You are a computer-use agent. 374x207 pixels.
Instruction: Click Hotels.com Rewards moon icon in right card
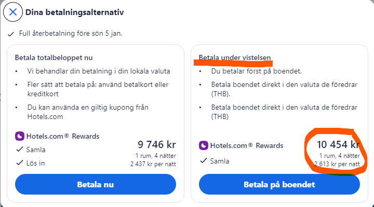point(204,145)
